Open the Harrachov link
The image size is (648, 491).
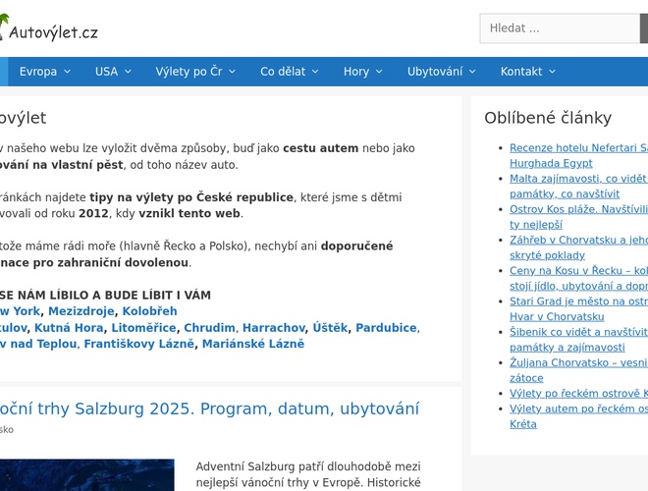tap(274, 328)
